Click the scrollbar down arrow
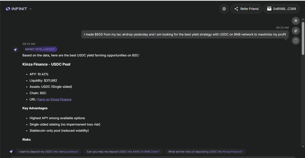The height and width of the screenshot is (158, 305). pos(303,147)
